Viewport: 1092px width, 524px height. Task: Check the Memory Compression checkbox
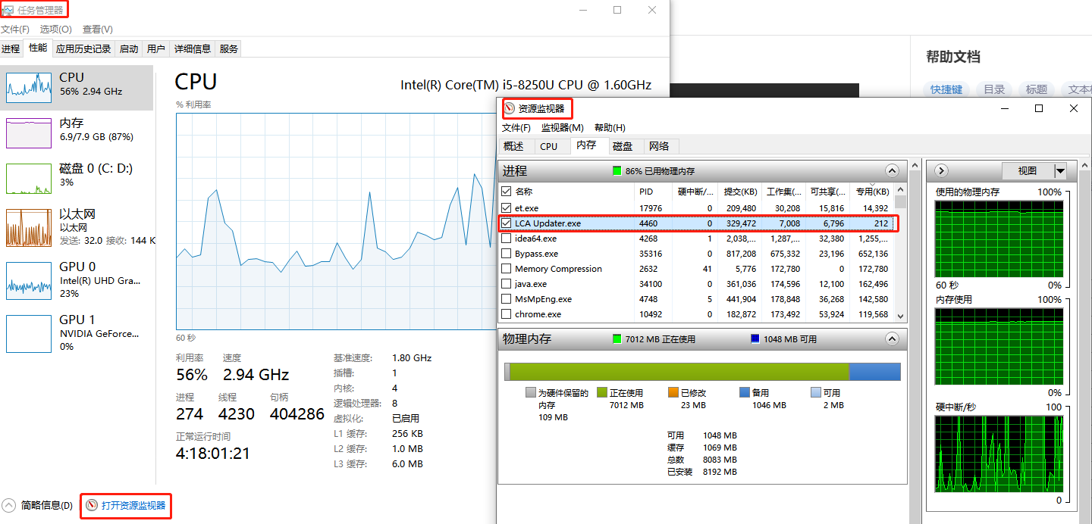pos(507,269)
